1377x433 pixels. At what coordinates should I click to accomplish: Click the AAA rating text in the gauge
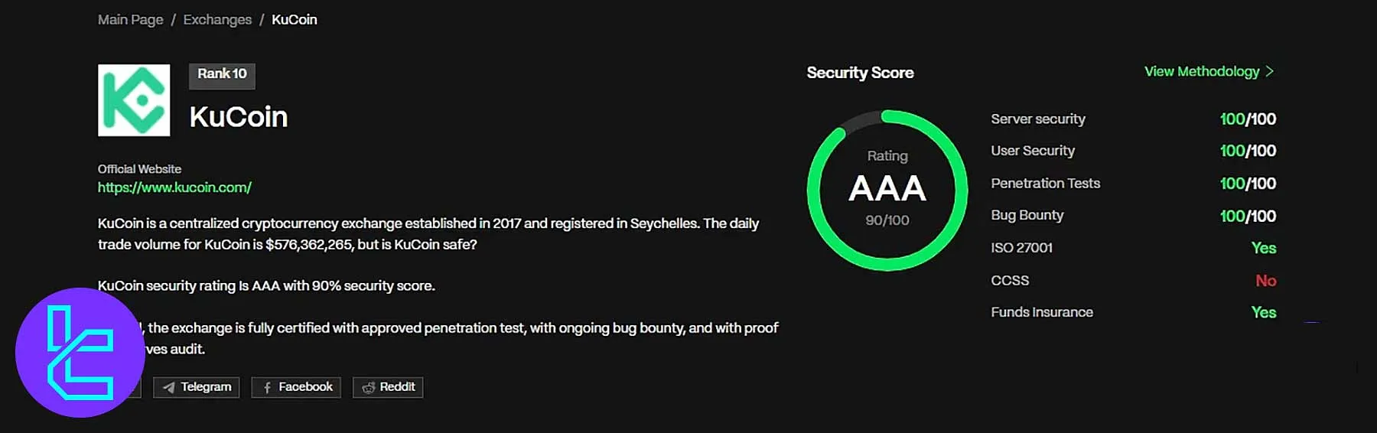[x=887, y=188]
